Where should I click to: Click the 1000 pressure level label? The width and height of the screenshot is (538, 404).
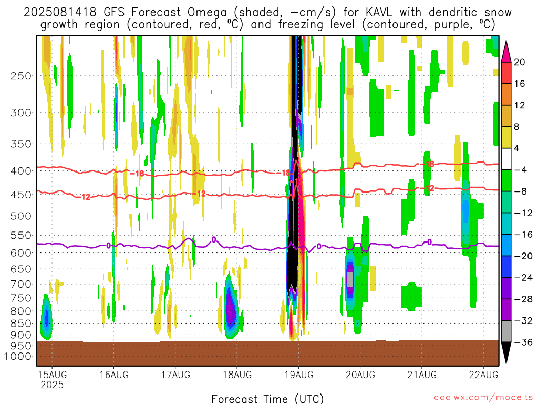tap(18, 357)
